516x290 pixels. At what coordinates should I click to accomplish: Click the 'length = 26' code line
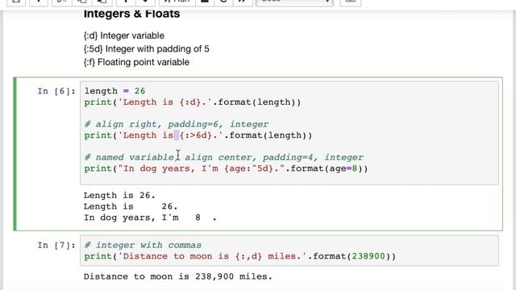click(x=114, y=91)
